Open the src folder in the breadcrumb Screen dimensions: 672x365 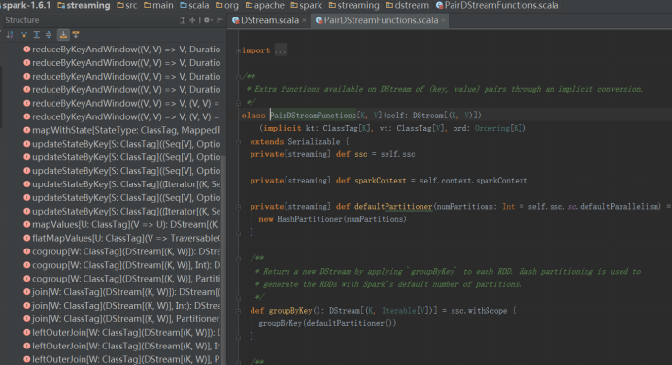[127, 5]
